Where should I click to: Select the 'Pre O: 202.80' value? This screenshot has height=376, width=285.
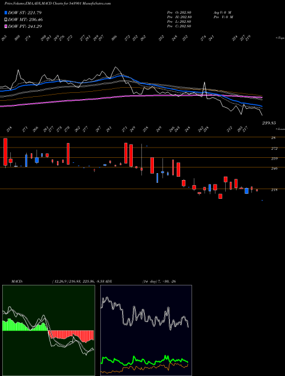tap(179, 13)
